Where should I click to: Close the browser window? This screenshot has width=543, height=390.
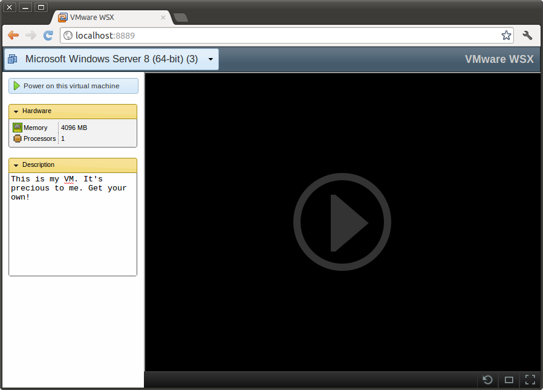(10, 7)
